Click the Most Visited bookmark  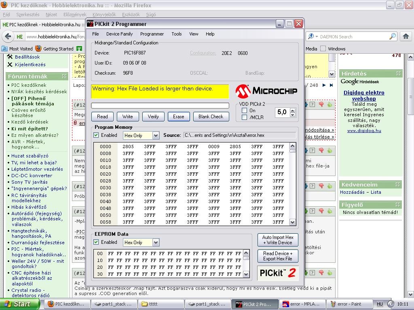point(17,49)
